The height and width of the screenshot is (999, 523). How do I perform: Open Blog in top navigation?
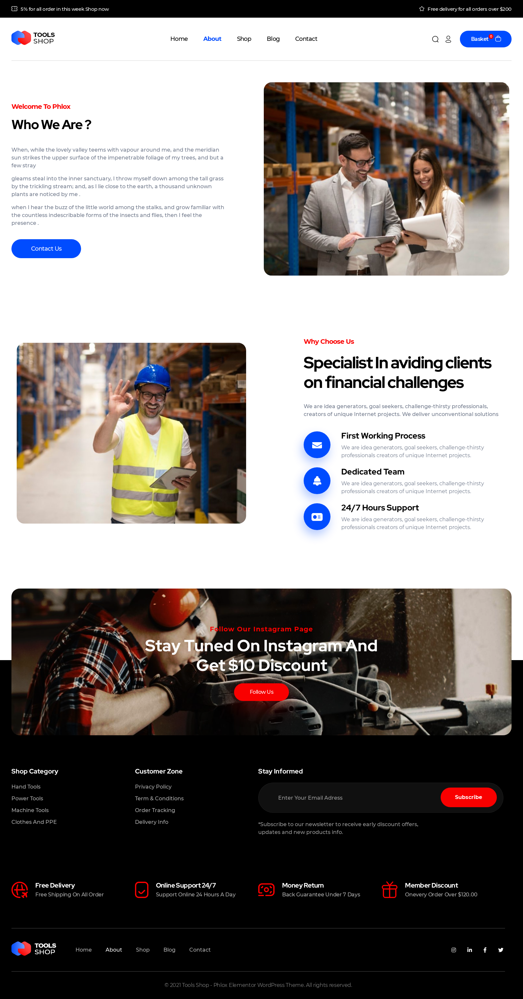click(273, 39)
